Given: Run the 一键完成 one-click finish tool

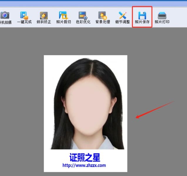Looking at the screenshot, I should pos(24,18).
